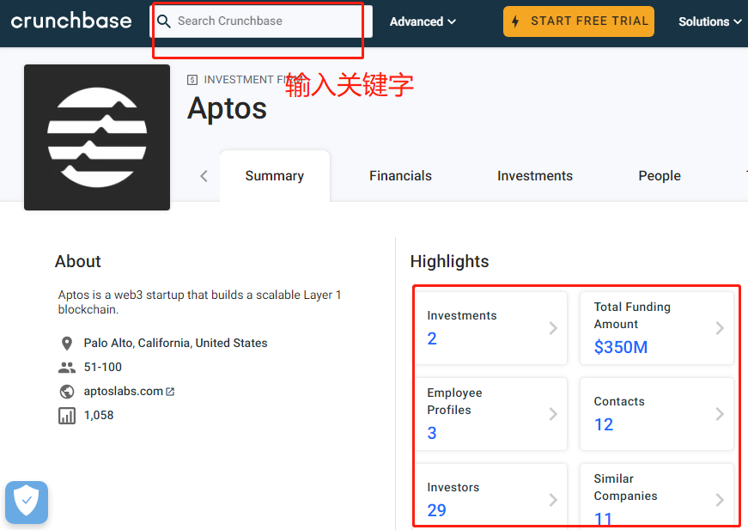Screen dimensions: 748x530
Task: Click the Aptos company logo image
Action: click(x=97, y=137)
